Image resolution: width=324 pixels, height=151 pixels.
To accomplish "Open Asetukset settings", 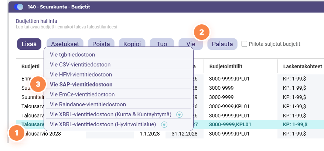I will [x=65, y=44].
